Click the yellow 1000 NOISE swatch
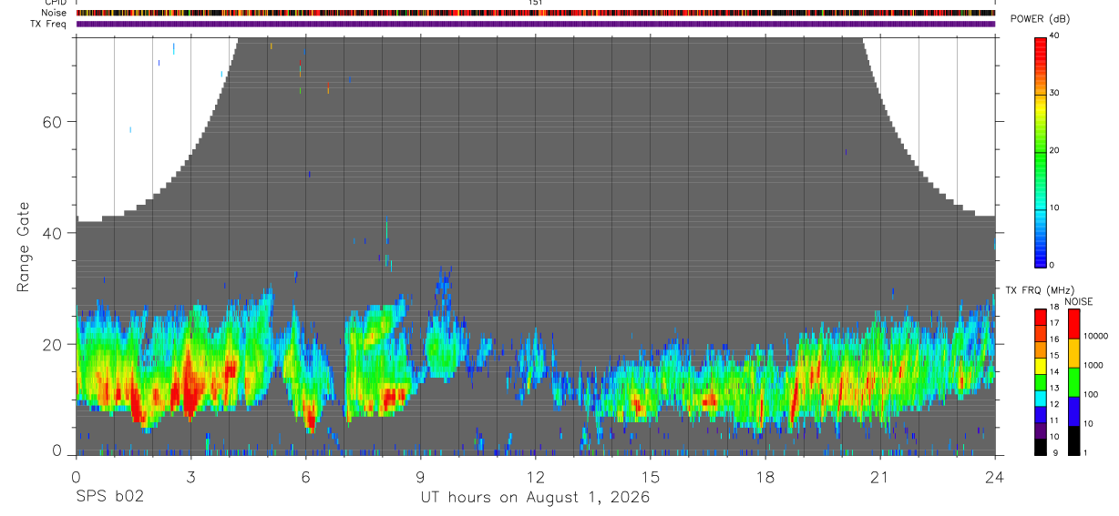1119x516 pixels. point(1073,353)
